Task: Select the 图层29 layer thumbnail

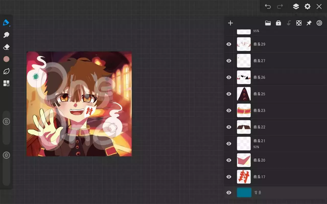Action: point(244,44)
